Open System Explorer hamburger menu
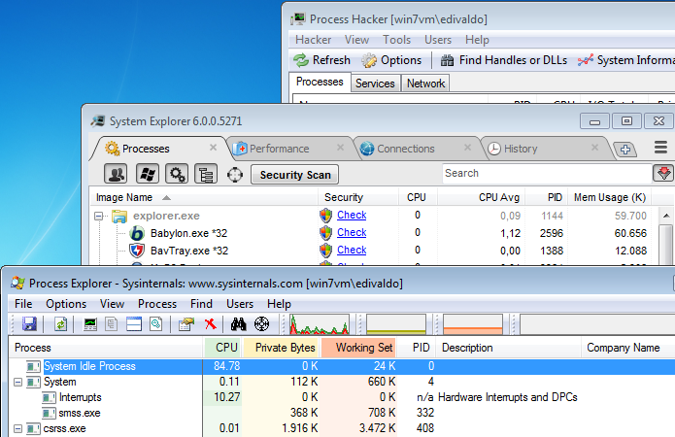 click(x=660, y=148)
